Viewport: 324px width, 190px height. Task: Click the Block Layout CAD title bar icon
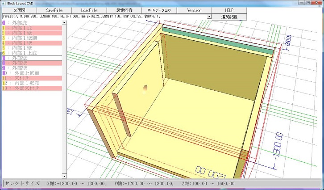[x=4, y=3]
